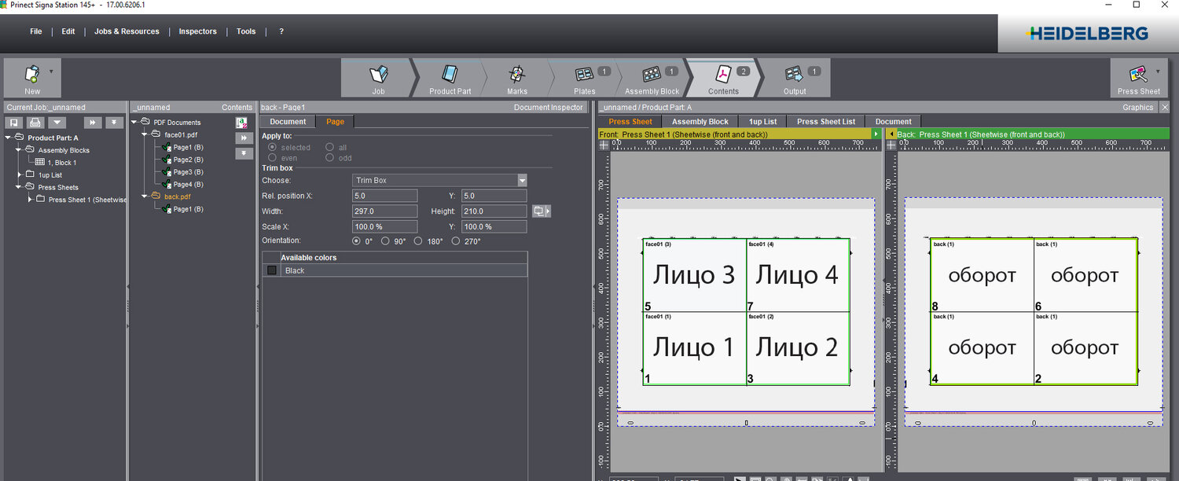This screenshot has width=1179, height=481.
Task: Expand the 1up List tree node
Action: 20,174
